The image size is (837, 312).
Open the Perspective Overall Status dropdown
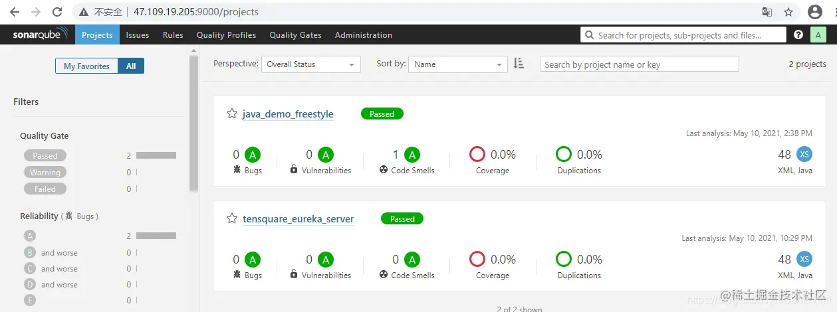click(x=311, y=64)
